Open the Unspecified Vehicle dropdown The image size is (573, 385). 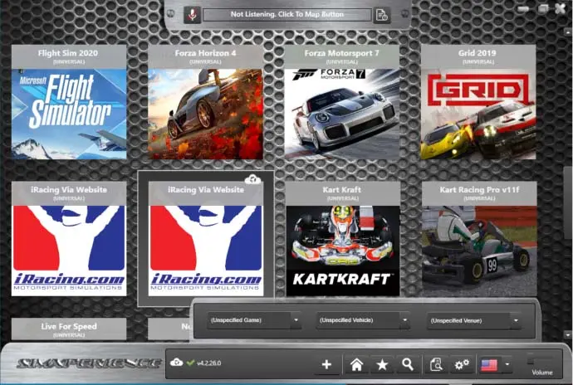point(363,320)
